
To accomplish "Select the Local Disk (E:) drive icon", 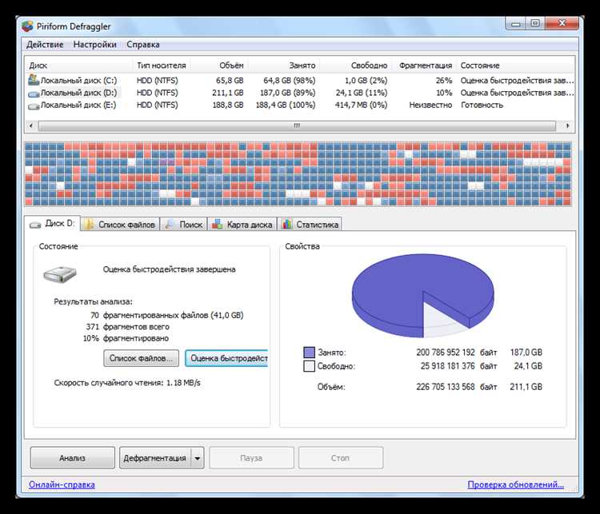I will 34,106.
